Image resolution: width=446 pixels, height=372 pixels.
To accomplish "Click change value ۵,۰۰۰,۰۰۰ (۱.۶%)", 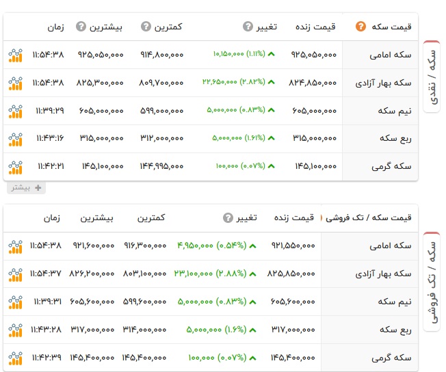I will (216, 330).
